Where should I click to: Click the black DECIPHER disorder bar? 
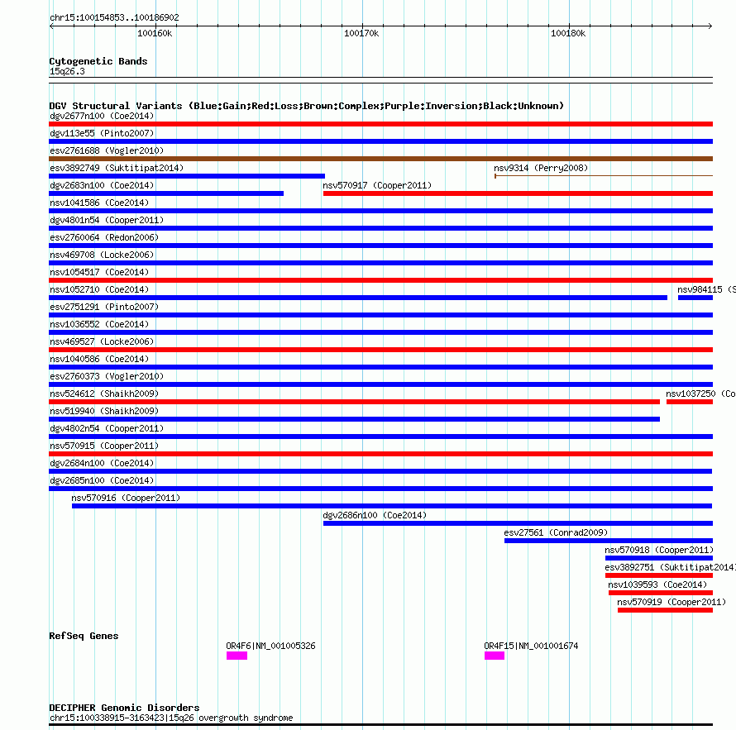coord(380,725)
